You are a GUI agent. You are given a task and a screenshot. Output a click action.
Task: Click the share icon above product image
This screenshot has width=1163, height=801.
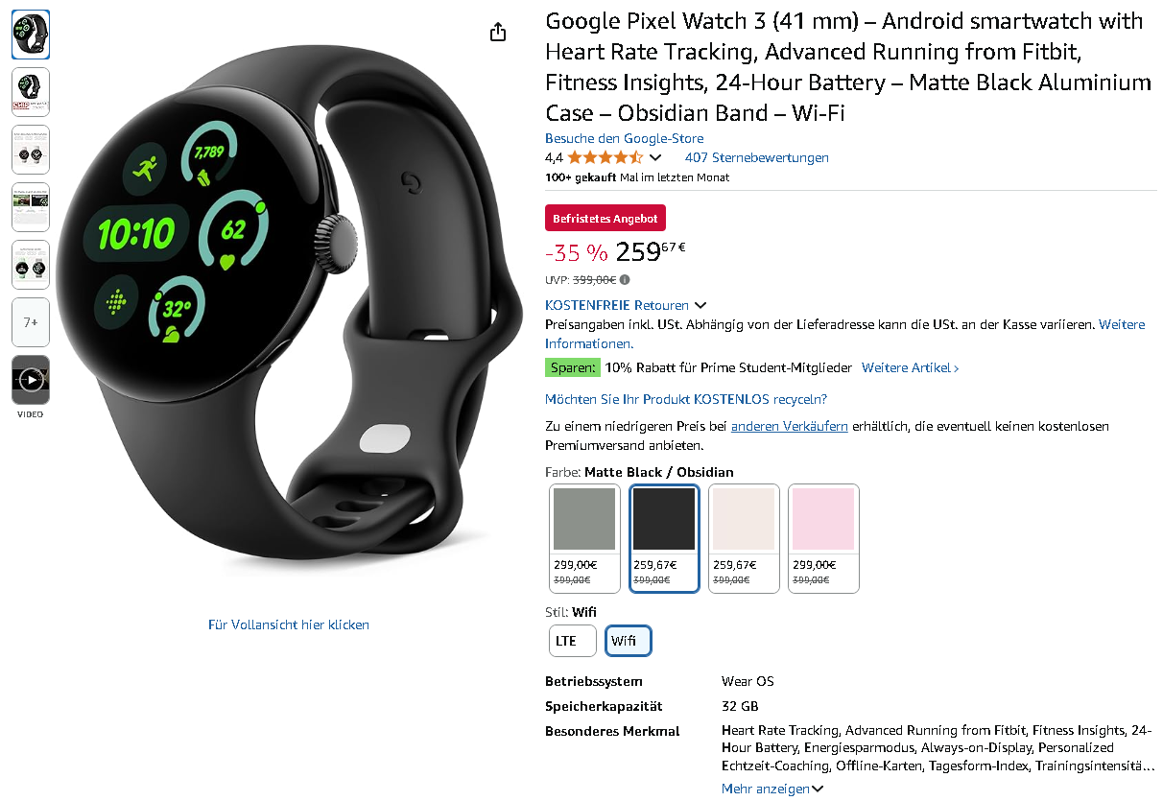pos(497,33)
